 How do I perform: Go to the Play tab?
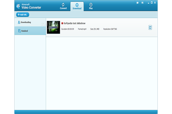(91, 6)
